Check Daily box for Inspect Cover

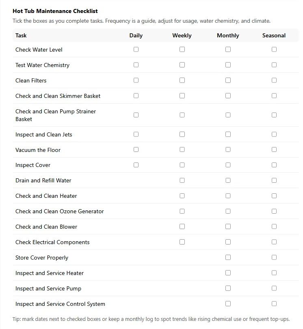pyautogui.click(x=136, y=165)
